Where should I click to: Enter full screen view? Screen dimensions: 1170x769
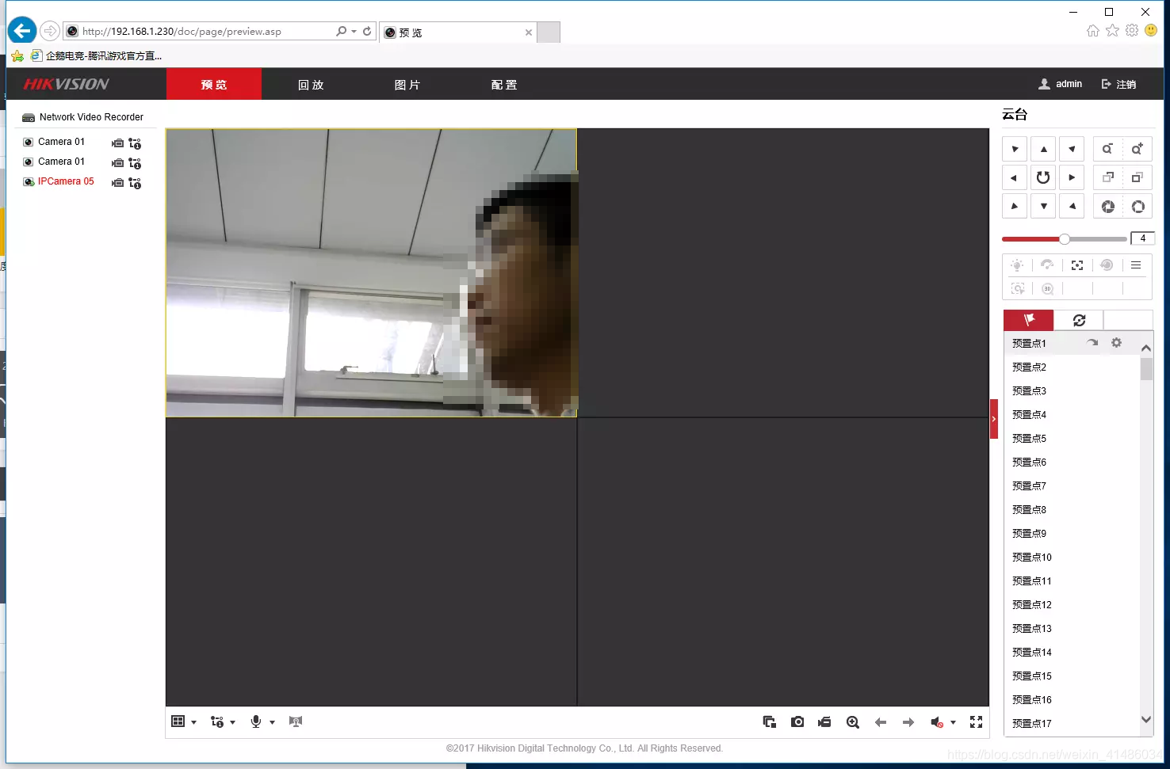coord(977,721)
